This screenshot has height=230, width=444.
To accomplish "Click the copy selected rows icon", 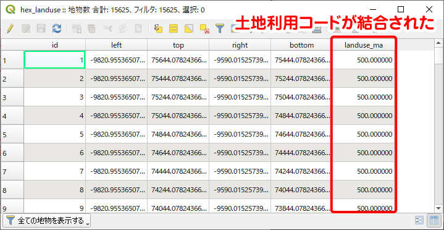I will click(x=123, y=28).
